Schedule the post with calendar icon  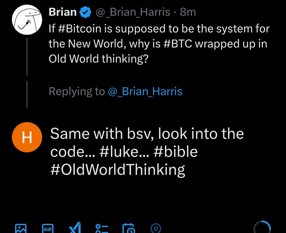point(129,228)
